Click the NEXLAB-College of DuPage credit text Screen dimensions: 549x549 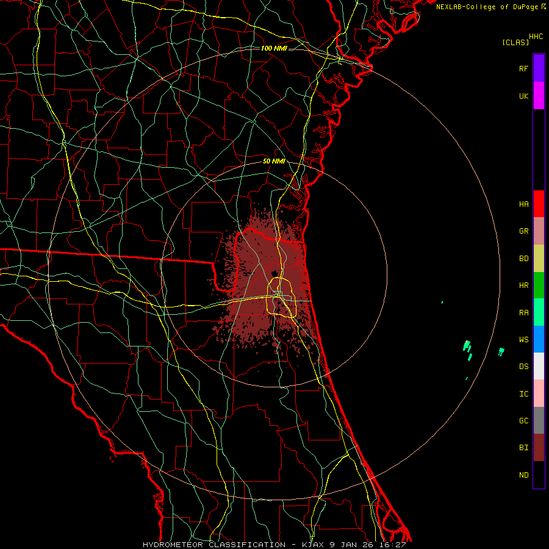[487, 7]
